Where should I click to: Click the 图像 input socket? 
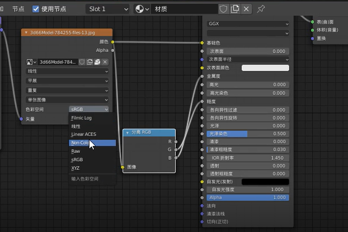click(122, 167)
